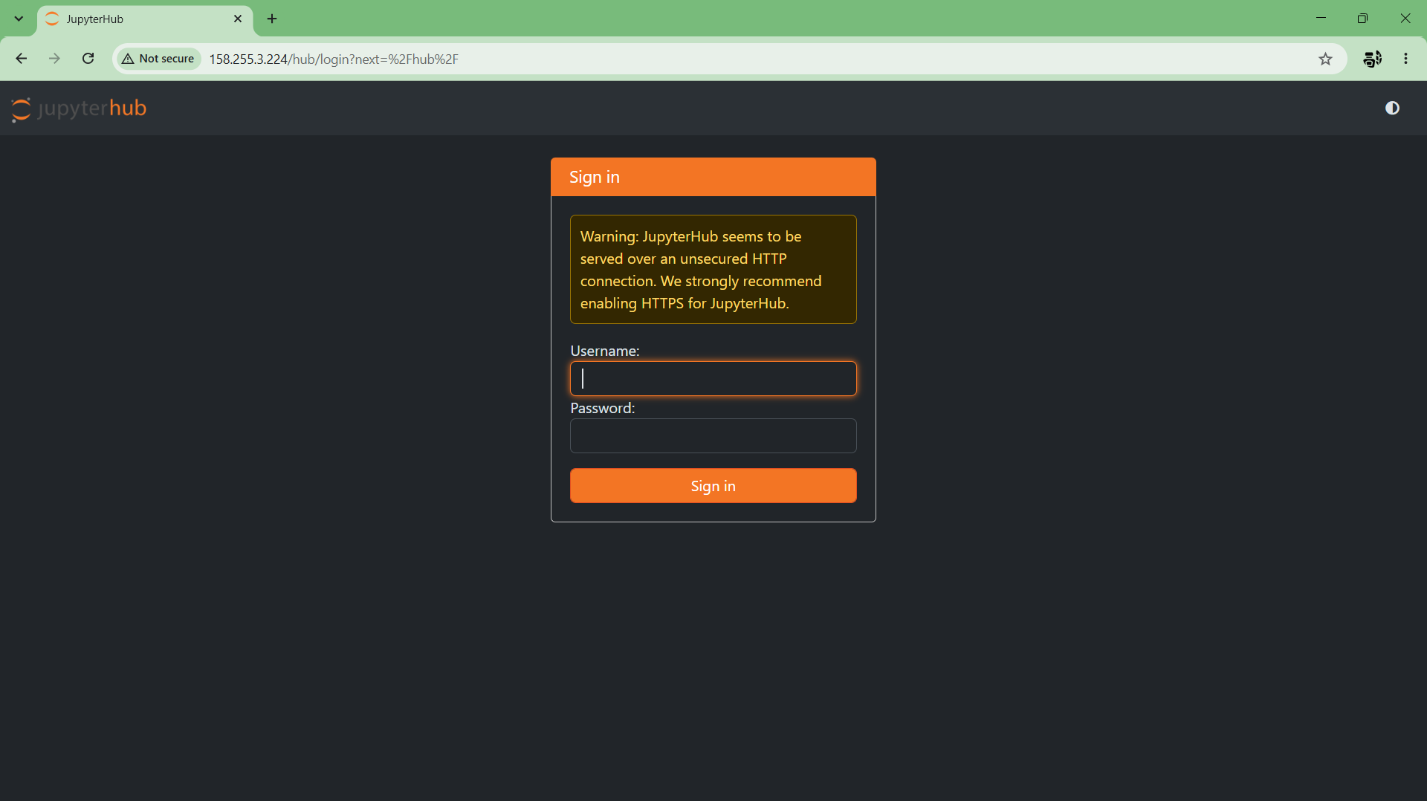Toggle the dark/light theme icon
This screenshot has height=801, width=1427.
tap(1392, 108)
